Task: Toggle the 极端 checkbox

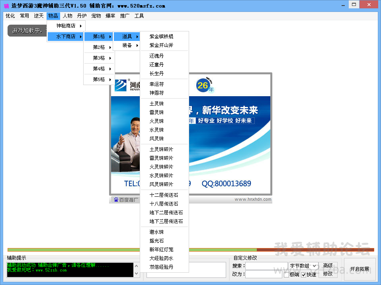Action: click(286, 275)
